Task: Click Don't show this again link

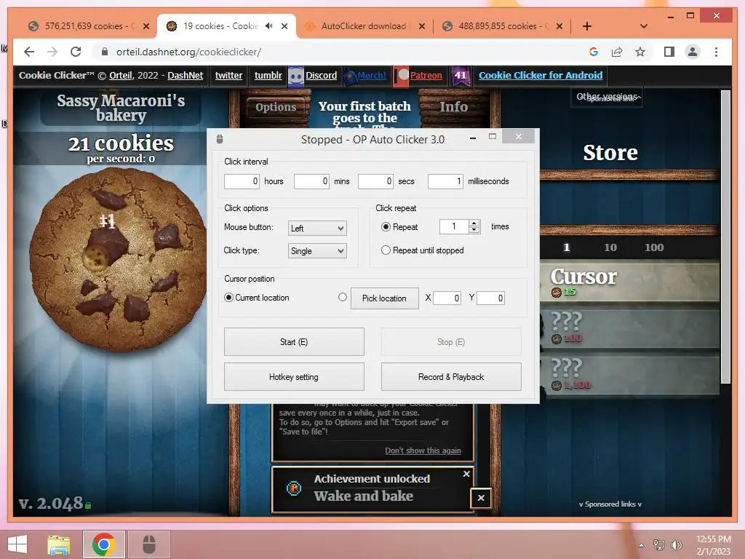Action: tap(423, 450)
